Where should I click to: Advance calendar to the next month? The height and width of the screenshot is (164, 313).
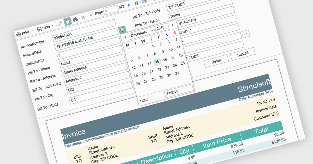[172, 25]
